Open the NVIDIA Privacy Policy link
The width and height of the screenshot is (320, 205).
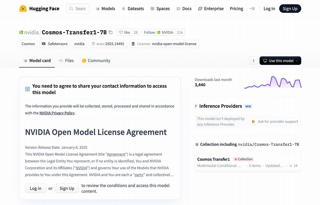(x=57, y=113)
